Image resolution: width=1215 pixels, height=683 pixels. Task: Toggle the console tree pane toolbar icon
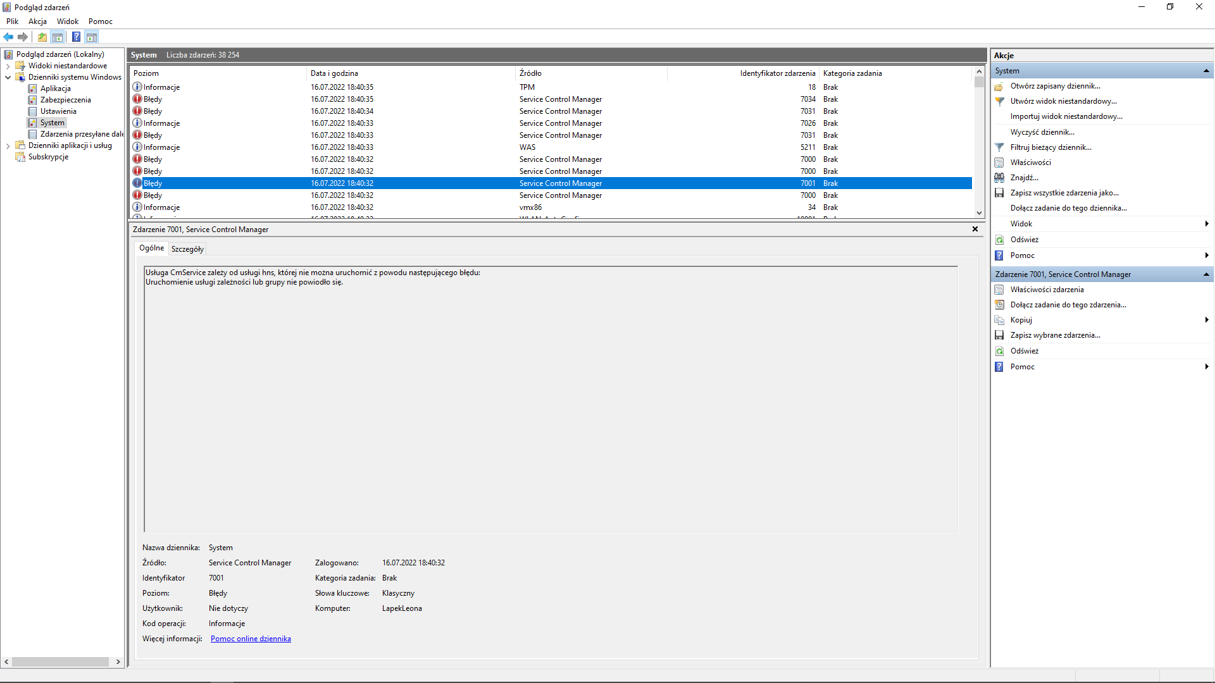click(58, 37)
